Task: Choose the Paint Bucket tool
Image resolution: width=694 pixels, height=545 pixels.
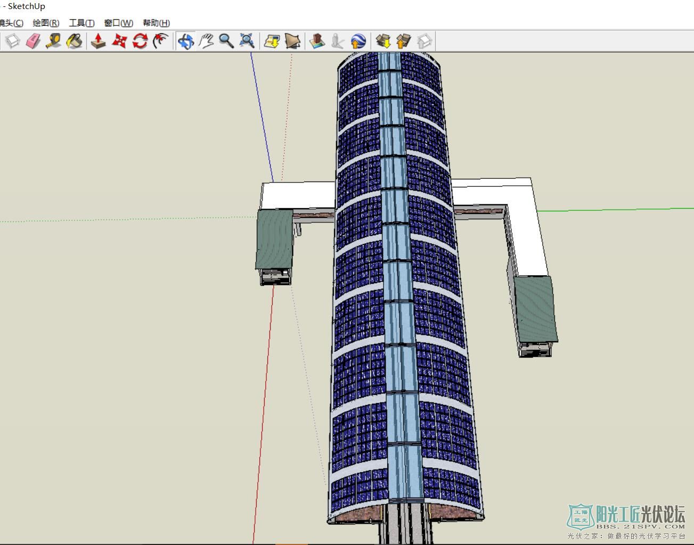Action: (x=74, y=41)
